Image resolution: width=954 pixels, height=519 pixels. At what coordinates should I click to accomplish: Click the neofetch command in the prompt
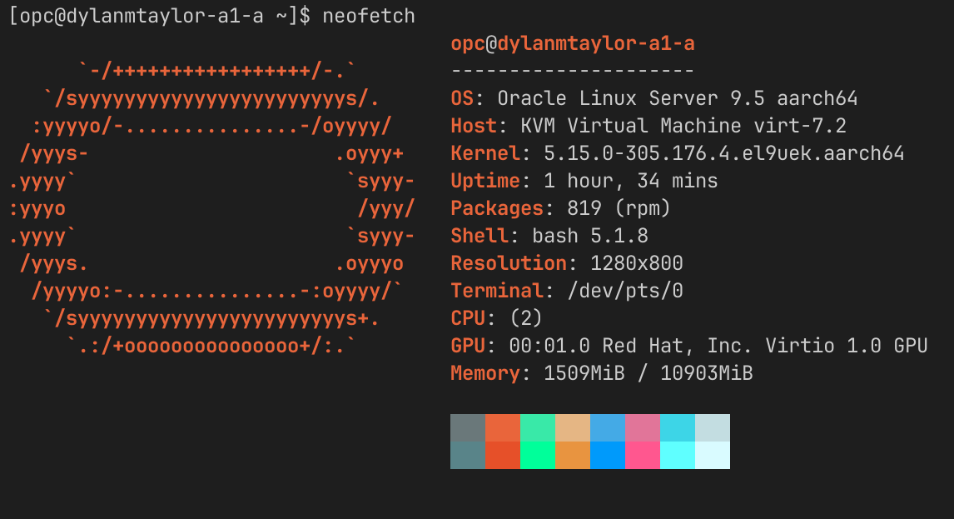(366, 14)
